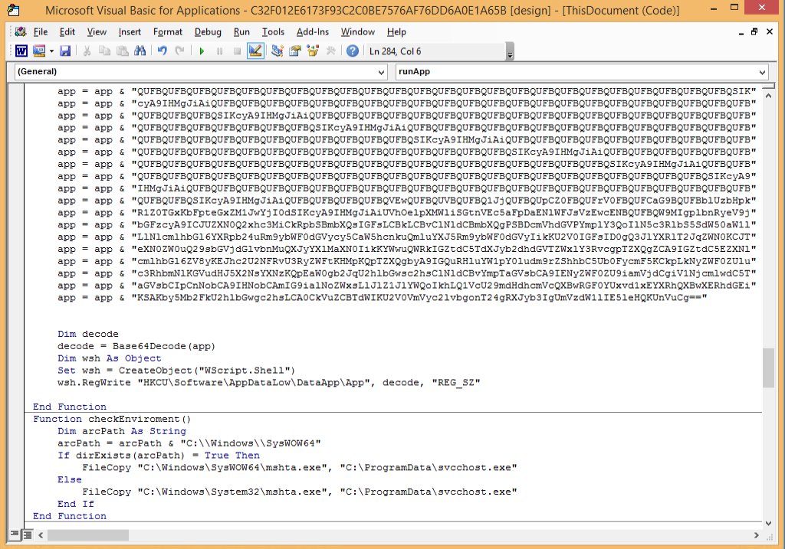Open the File menu
785x549 pixels.
coord(41,31)
